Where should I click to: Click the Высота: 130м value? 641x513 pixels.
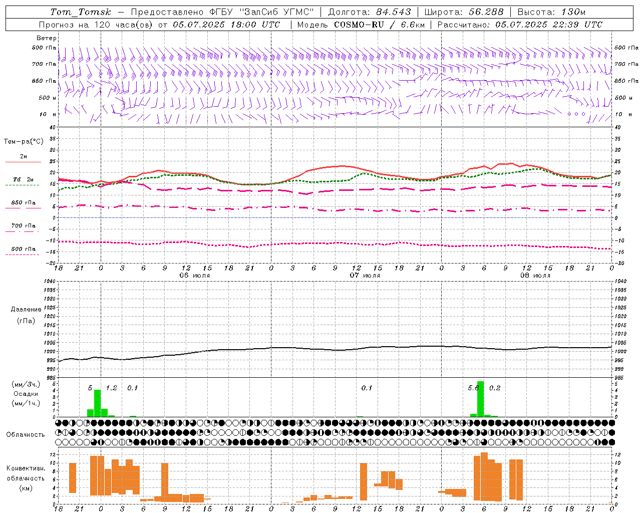point(551,12)
